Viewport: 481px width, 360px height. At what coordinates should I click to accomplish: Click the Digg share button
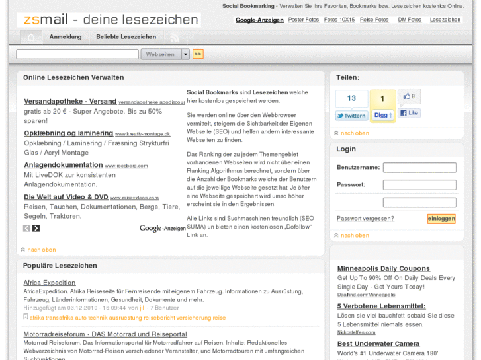[x=383, y=115]
